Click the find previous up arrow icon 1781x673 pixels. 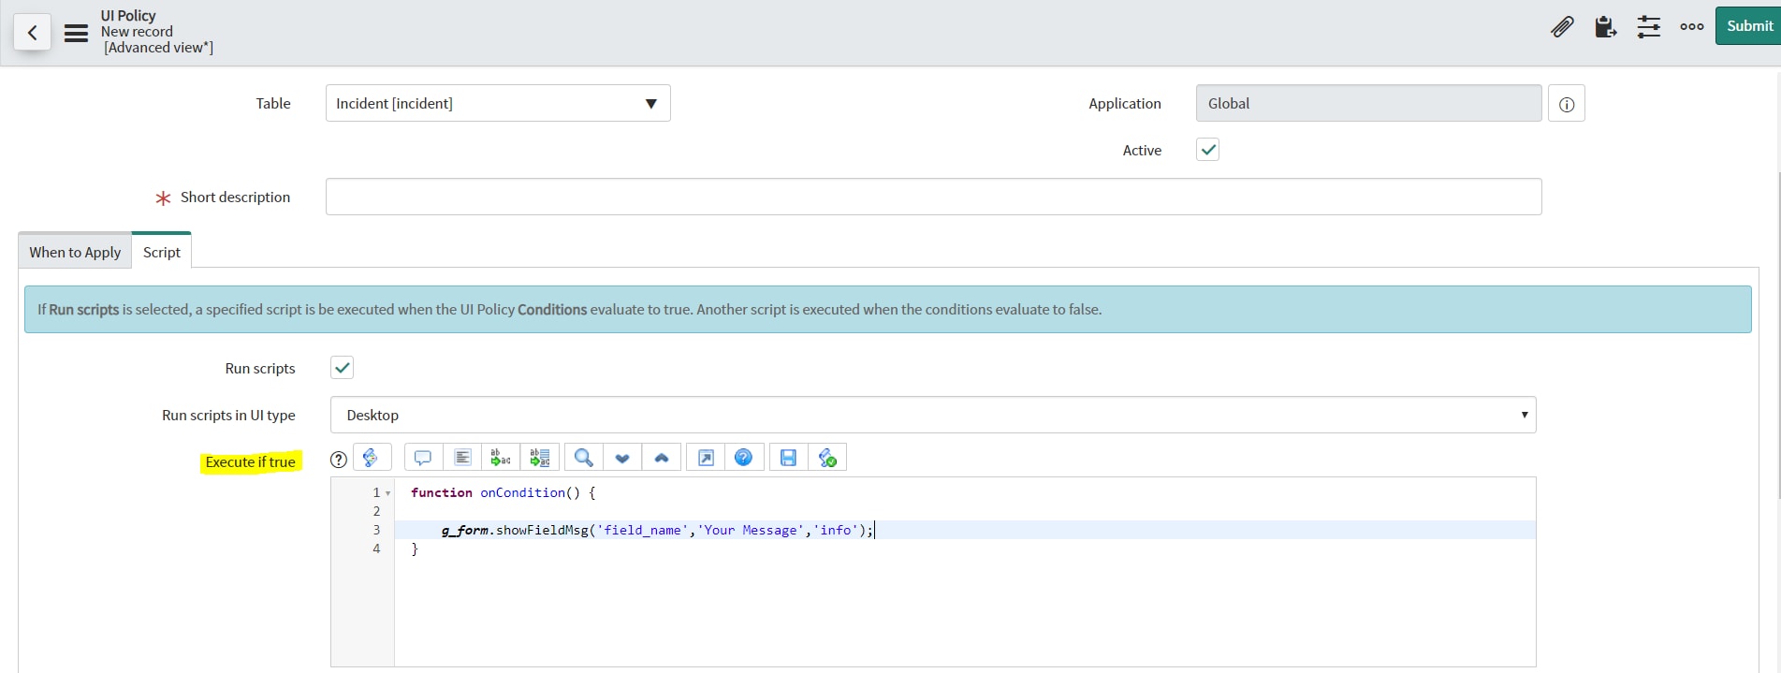(662, 458)
